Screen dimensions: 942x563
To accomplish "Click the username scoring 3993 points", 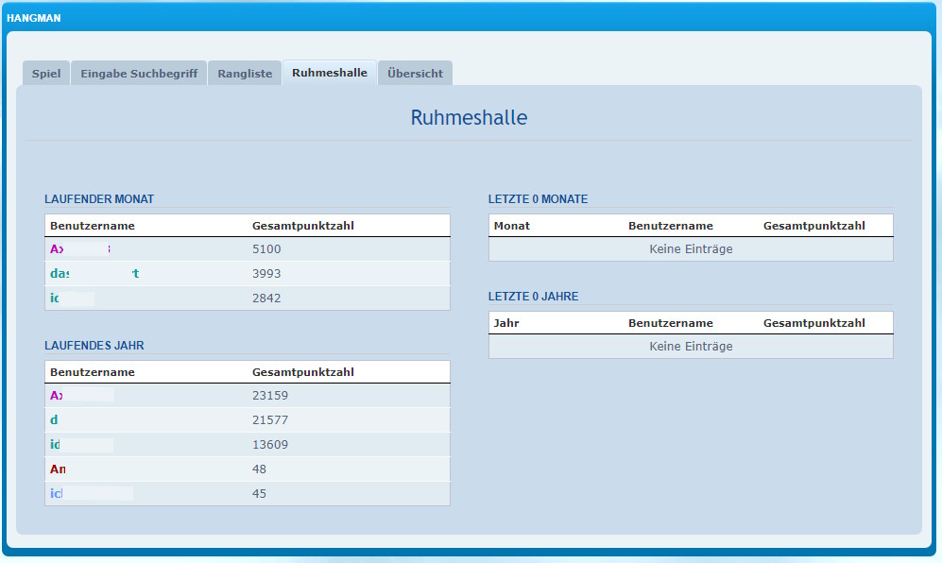I will [x=94, y=274].
